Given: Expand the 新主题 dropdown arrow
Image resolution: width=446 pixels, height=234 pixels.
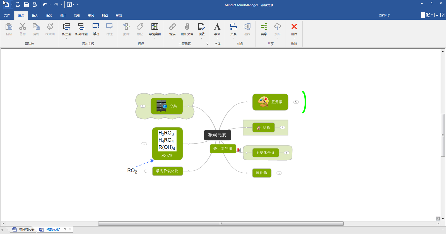Looking at the screenshot, I should [67, 38].
